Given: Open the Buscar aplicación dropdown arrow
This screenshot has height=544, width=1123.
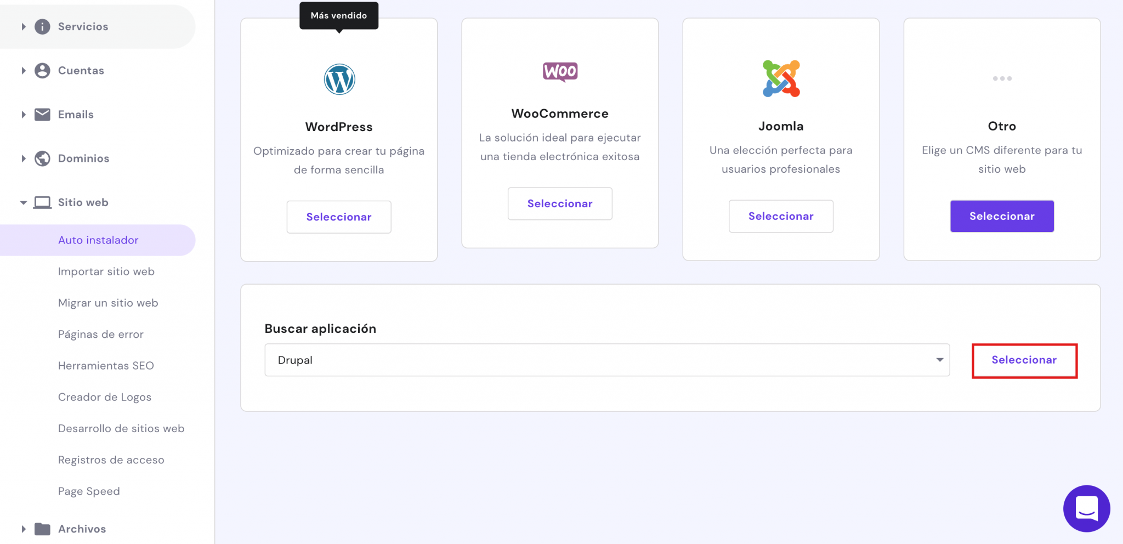Looking at the screenshot, I should [939, 360].
